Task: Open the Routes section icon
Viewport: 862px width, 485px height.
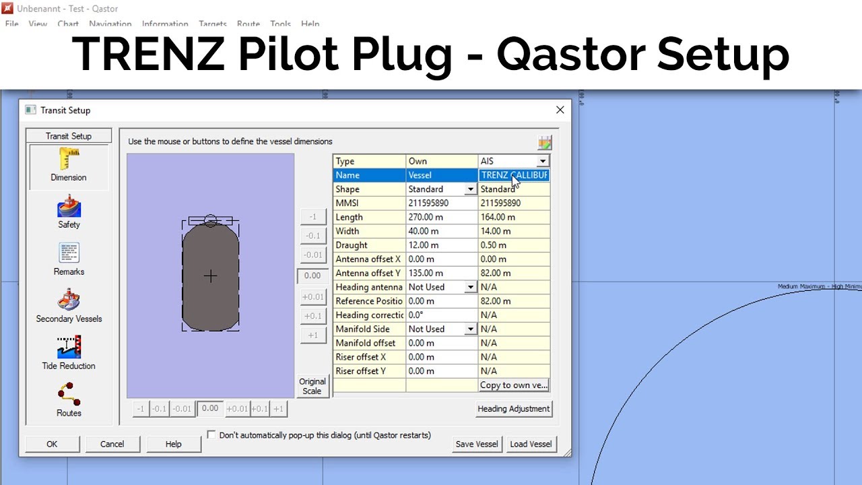Action: pos(69,395)
